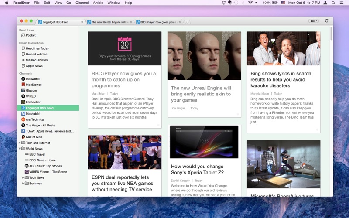Switch to the Unreal Engine tab
Viewport: 349px width, 218px height.
pos(109,22)
